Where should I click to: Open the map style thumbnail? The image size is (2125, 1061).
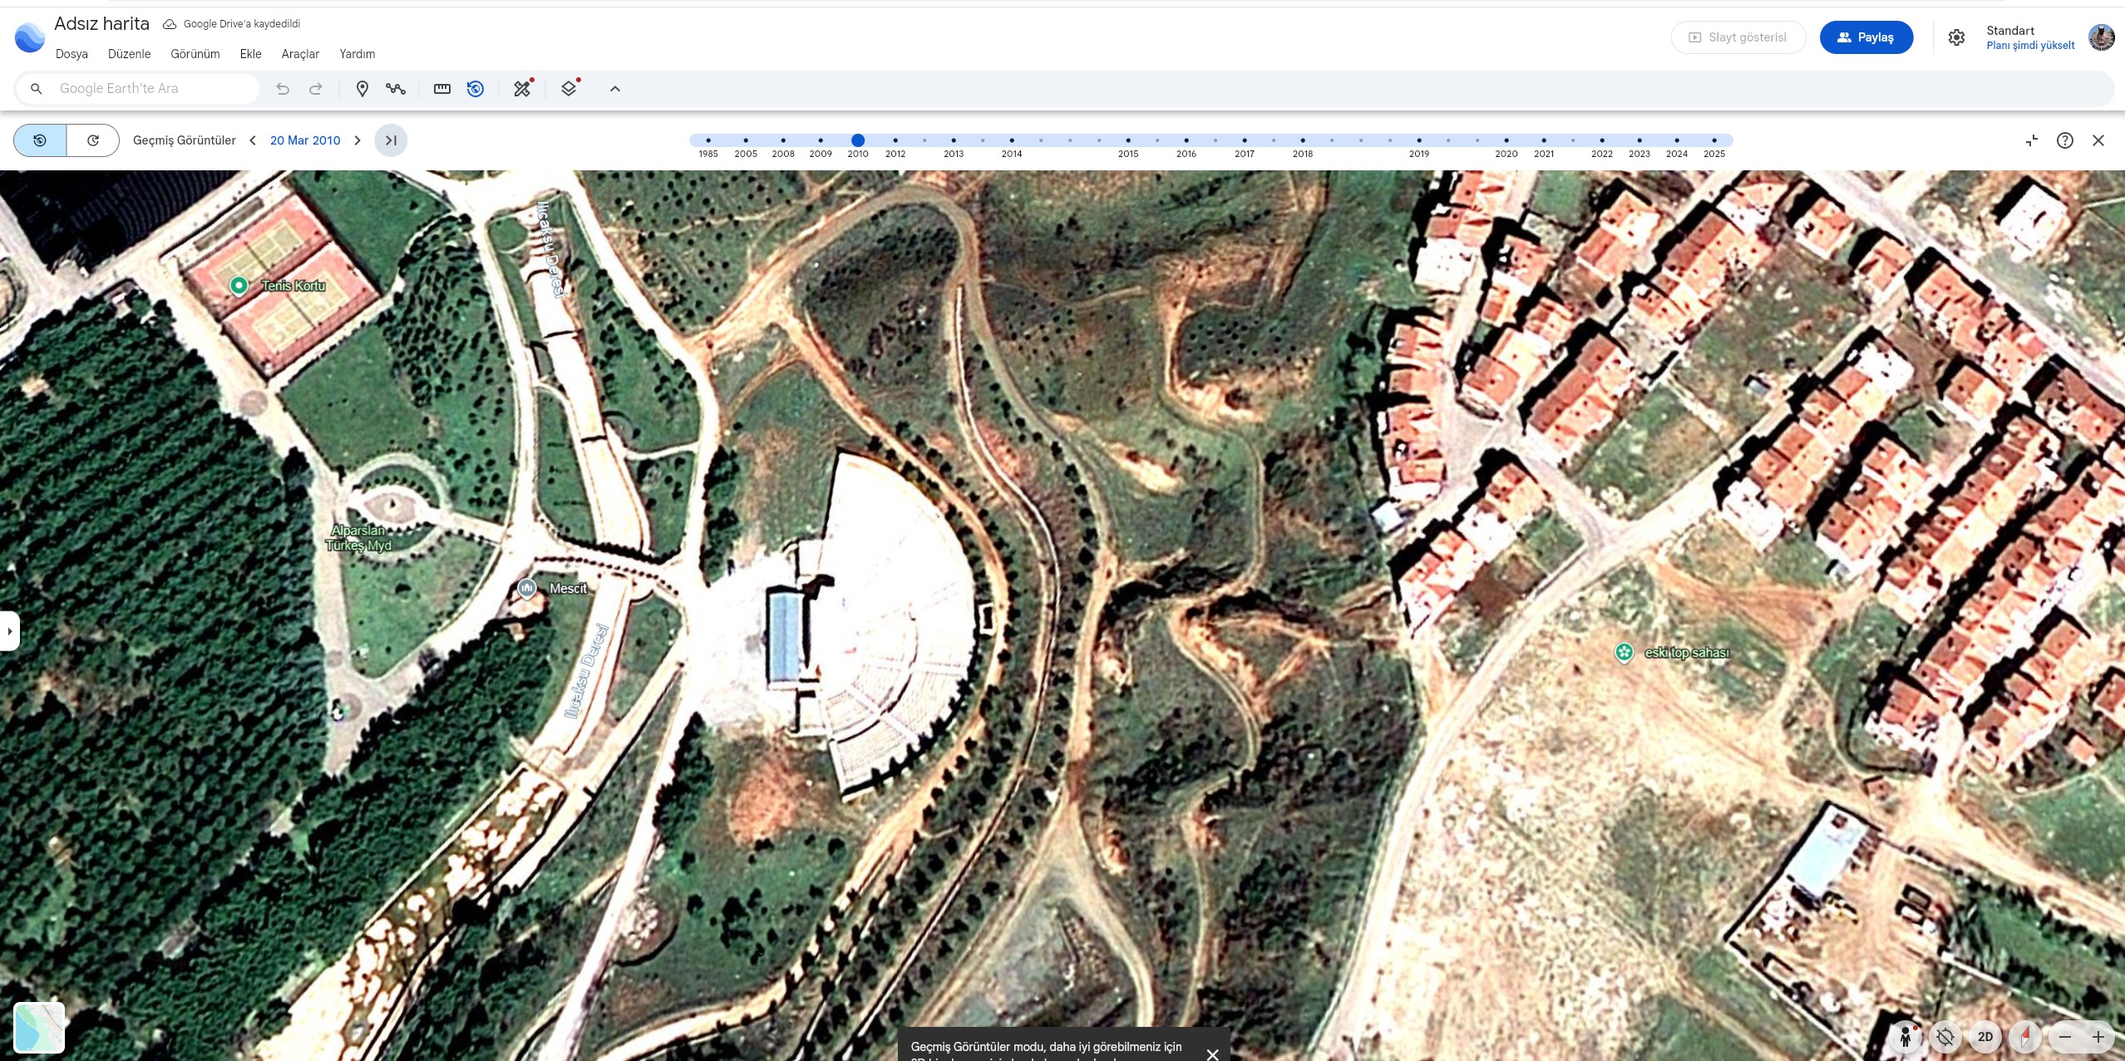[39, 1028]
